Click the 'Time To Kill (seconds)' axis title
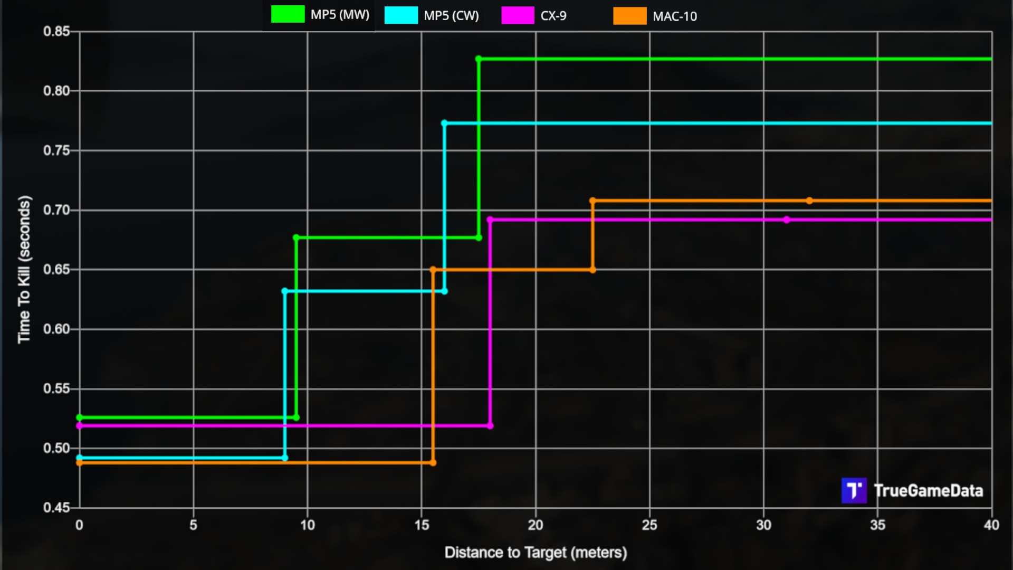 pyautogui.click(x=24, y=270)
